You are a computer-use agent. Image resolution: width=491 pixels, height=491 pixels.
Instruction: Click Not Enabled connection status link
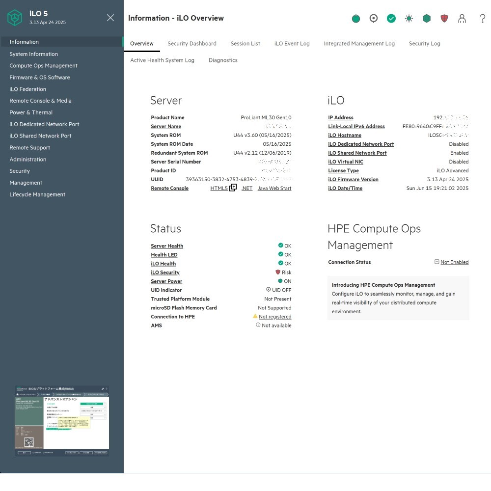tap(454, 262)
